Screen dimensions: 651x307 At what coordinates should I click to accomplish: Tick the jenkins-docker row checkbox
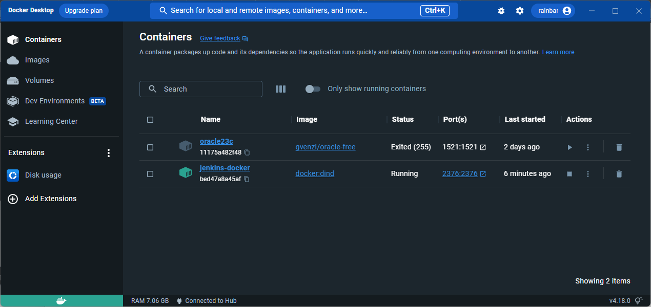pyautogui.click(x=150, y=174)
